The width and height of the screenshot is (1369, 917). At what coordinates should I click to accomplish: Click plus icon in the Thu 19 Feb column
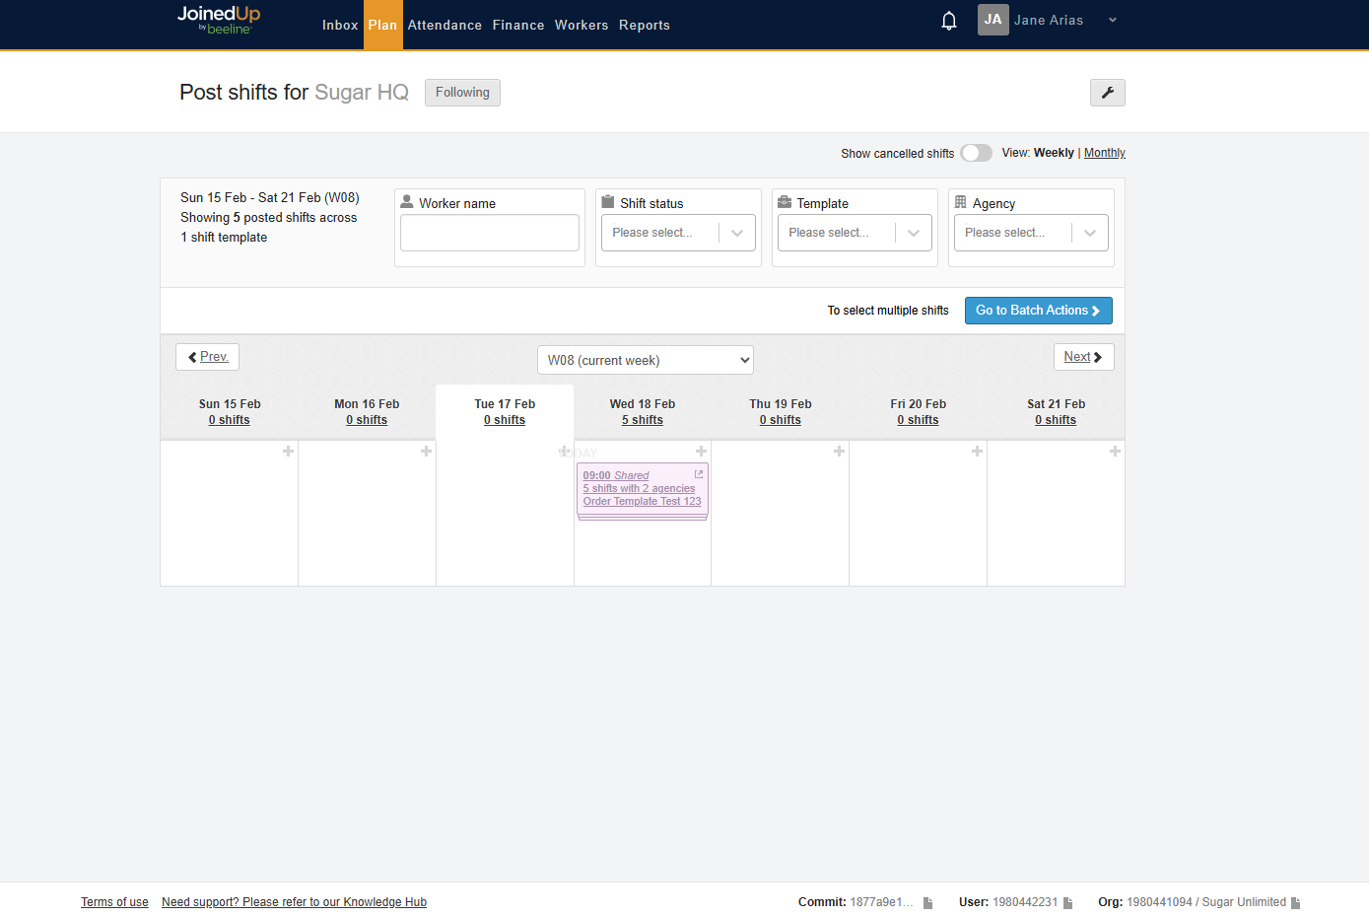(x=839, y=451)
